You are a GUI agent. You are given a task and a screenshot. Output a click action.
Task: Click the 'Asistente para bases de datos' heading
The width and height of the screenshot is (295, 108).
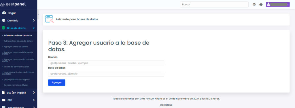click(x=77, y=19)
